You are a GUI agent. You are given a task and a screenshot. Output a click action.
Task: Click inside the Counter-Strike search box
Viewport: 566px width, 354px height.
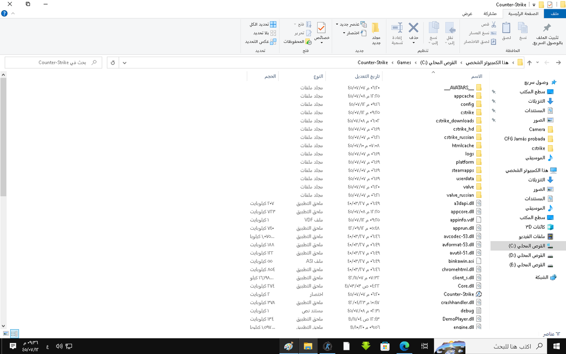(53, 62)
